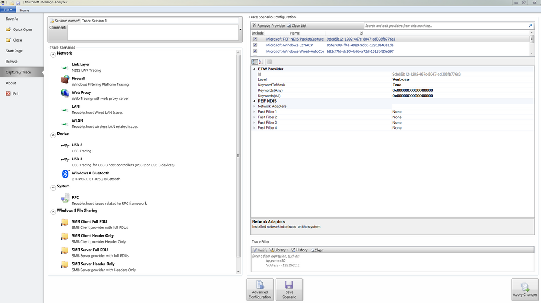Click Exit in the File menu
Viewport: 541px width, 303px height.
12,93
